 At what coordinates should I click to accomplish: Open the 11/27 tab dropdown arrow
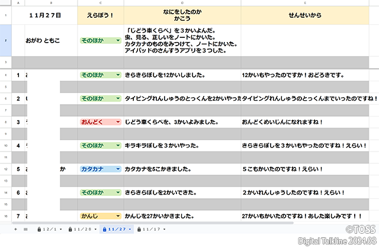[130, 229]
